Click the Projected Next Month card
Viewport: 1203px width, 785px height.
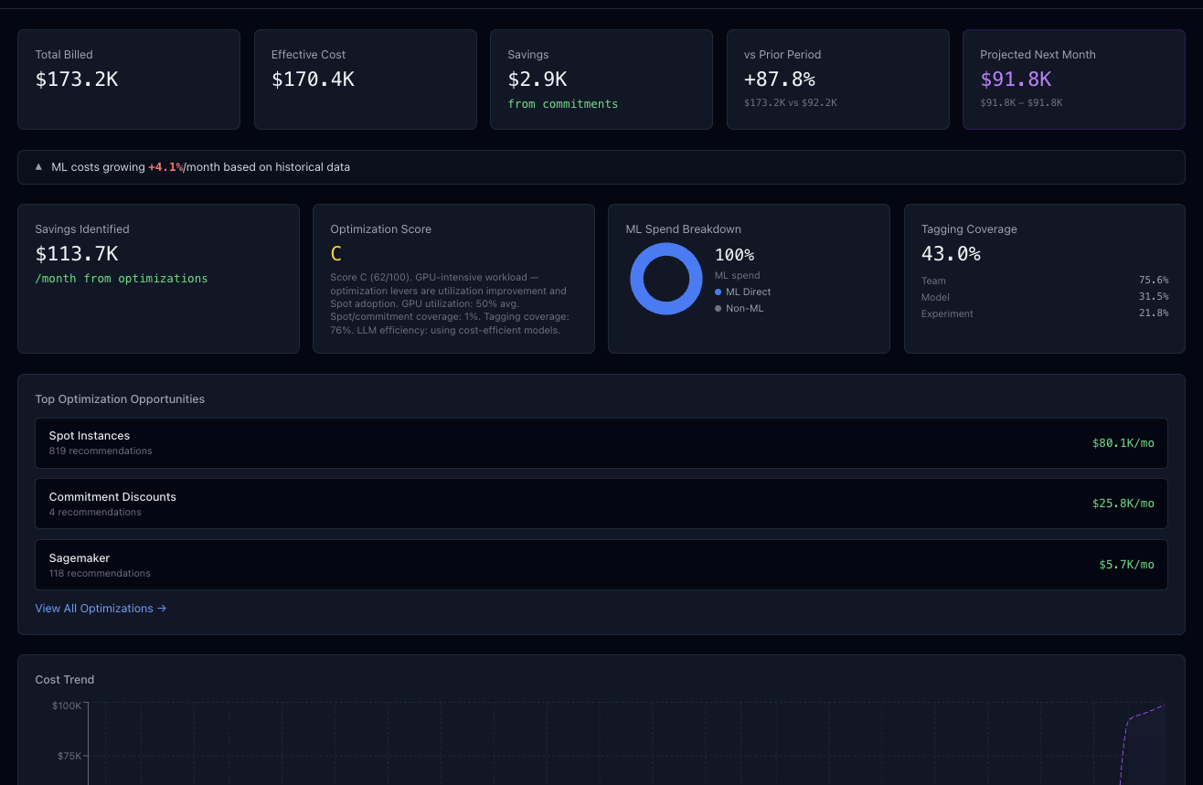(x=1074, y=80)
